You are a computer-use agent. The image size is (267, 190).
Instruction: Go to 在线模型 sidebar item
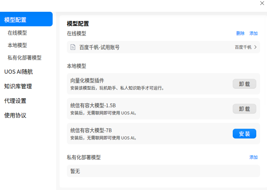click(17, 33)
